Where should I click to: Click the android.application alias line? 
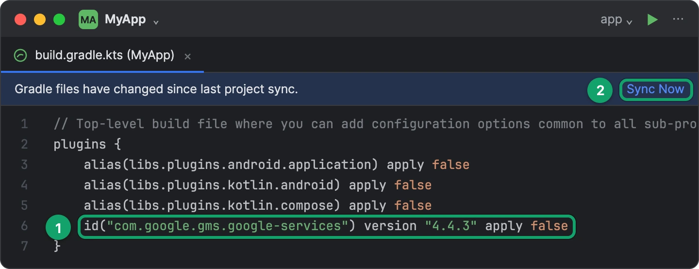pos(277,165)
